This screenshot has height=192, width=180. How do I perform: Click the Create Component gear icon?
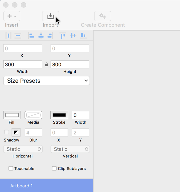tap(103, 16)
